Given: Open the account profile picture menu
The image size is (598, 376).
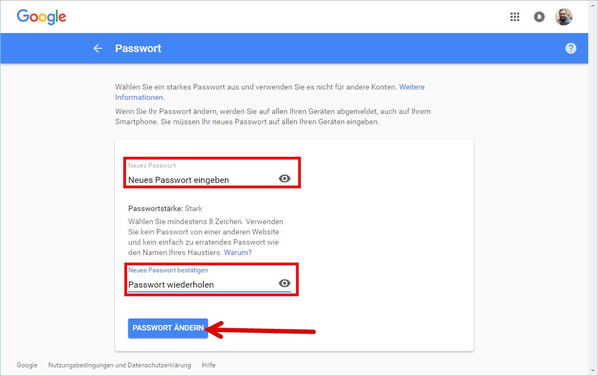Looking at the screenshot, I should coord(564,17).
